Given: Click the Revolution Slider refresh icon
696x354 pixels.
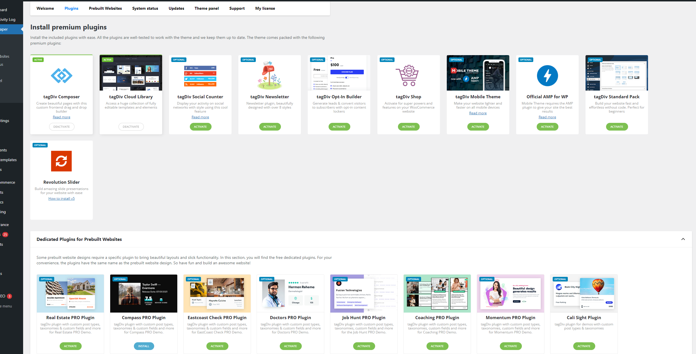Looking at the screenshot, I should 61,161.
